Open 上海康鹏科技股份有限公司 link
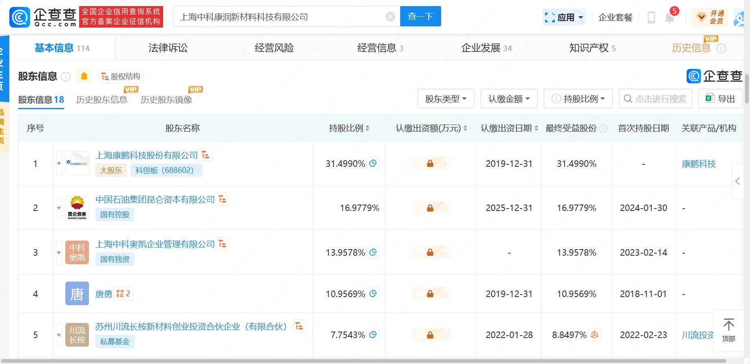The height and width of the screenshot is (364, 750). (147, 155)
